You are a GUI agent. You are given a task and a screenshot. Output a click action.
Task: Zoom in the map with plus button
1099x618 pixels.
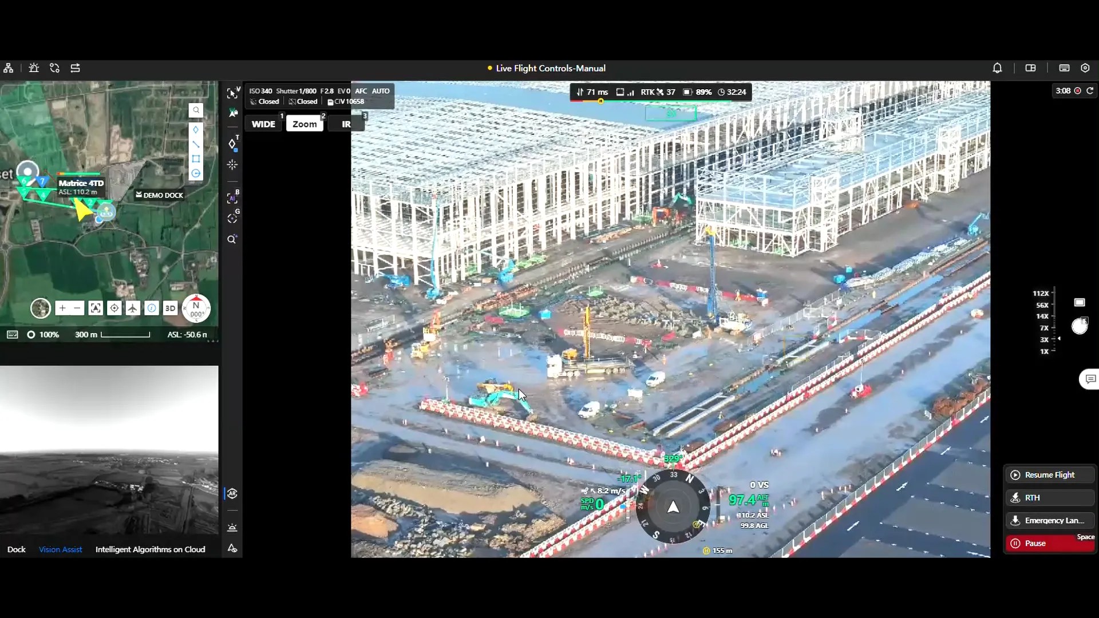62,308
